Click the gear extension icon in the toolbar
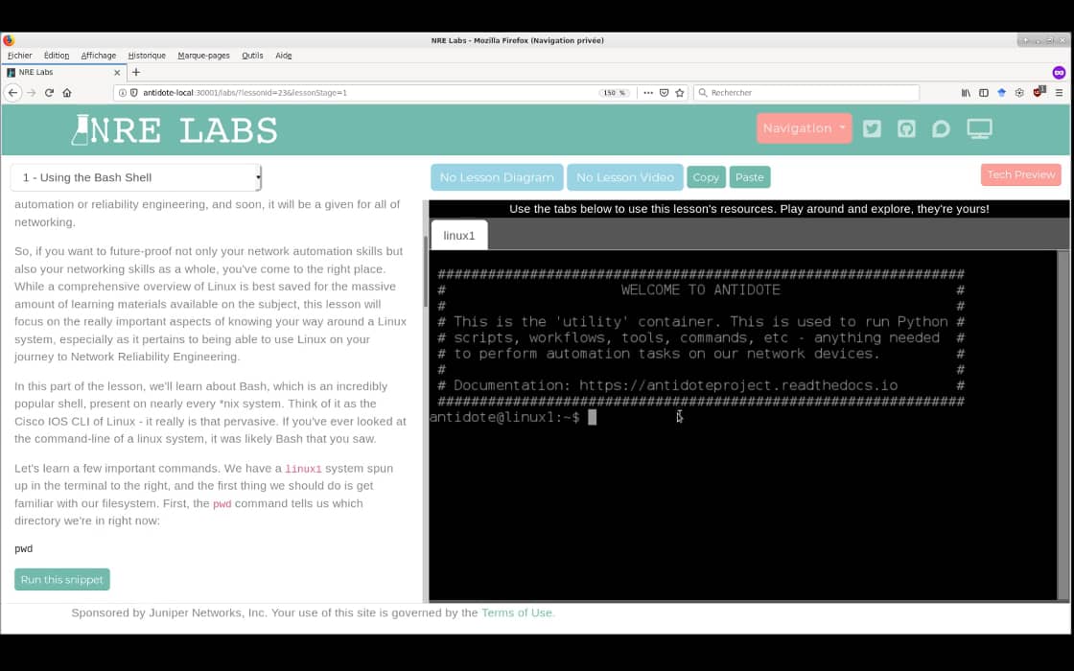Image resolution: width=1074 pixels, height=671 pixels. pos(1019,92)
